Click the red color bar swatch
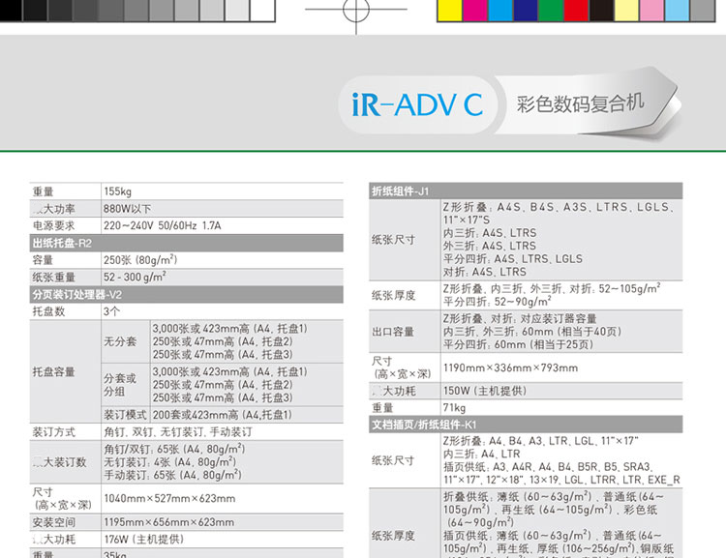Screen dimensions: 726x558 577,11
